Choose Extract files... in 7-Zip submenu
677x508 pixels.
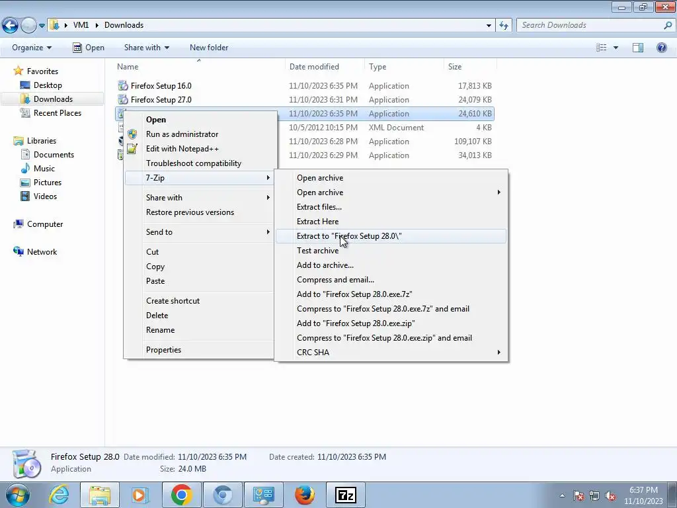(391, 207)
